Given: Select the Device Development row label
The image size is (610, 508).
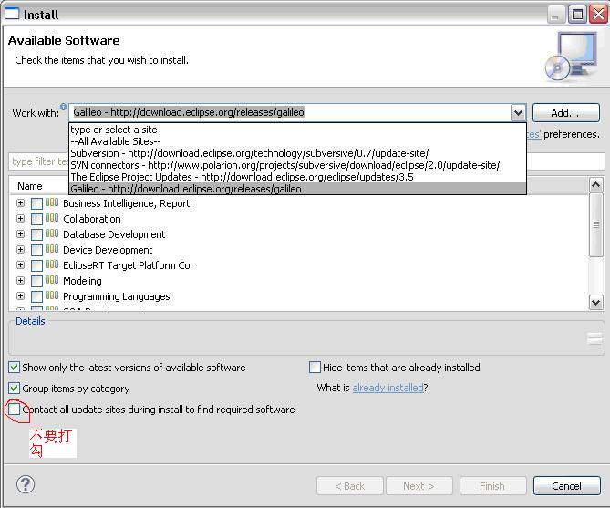Looking at the screenshot, I should (x=108, y=250).
